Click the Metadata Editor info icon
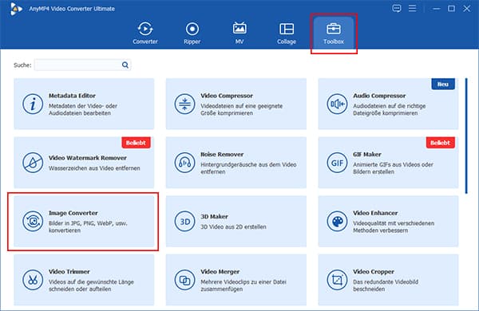 (x=33, y=104)
